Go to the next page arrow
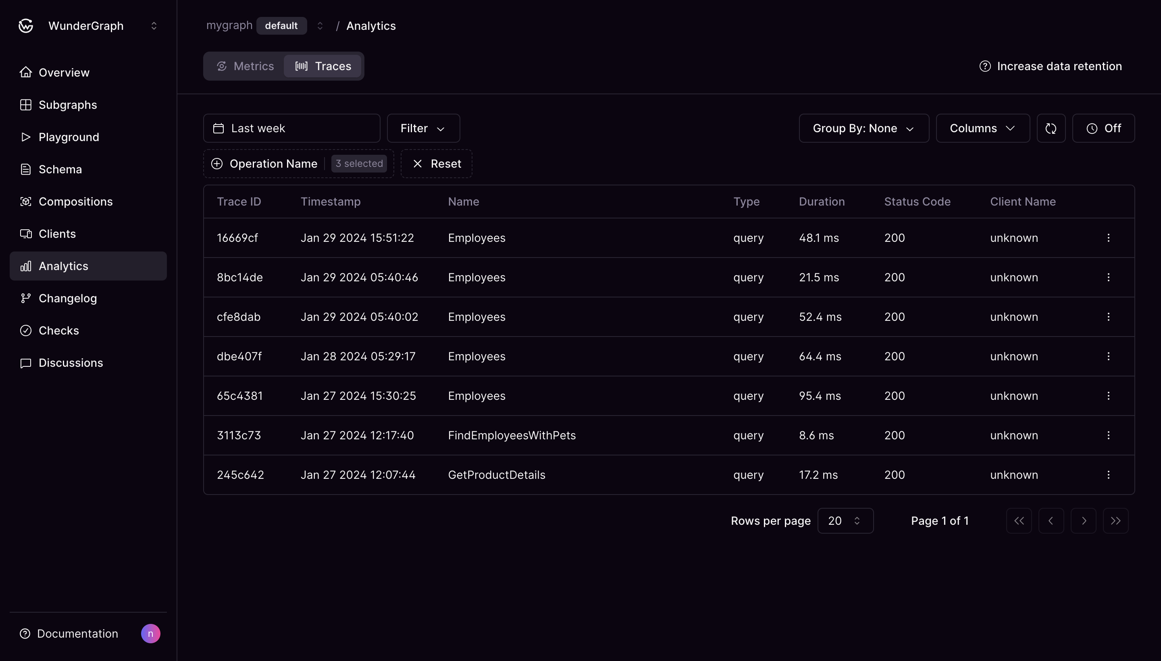 (x=1083, y=521)
